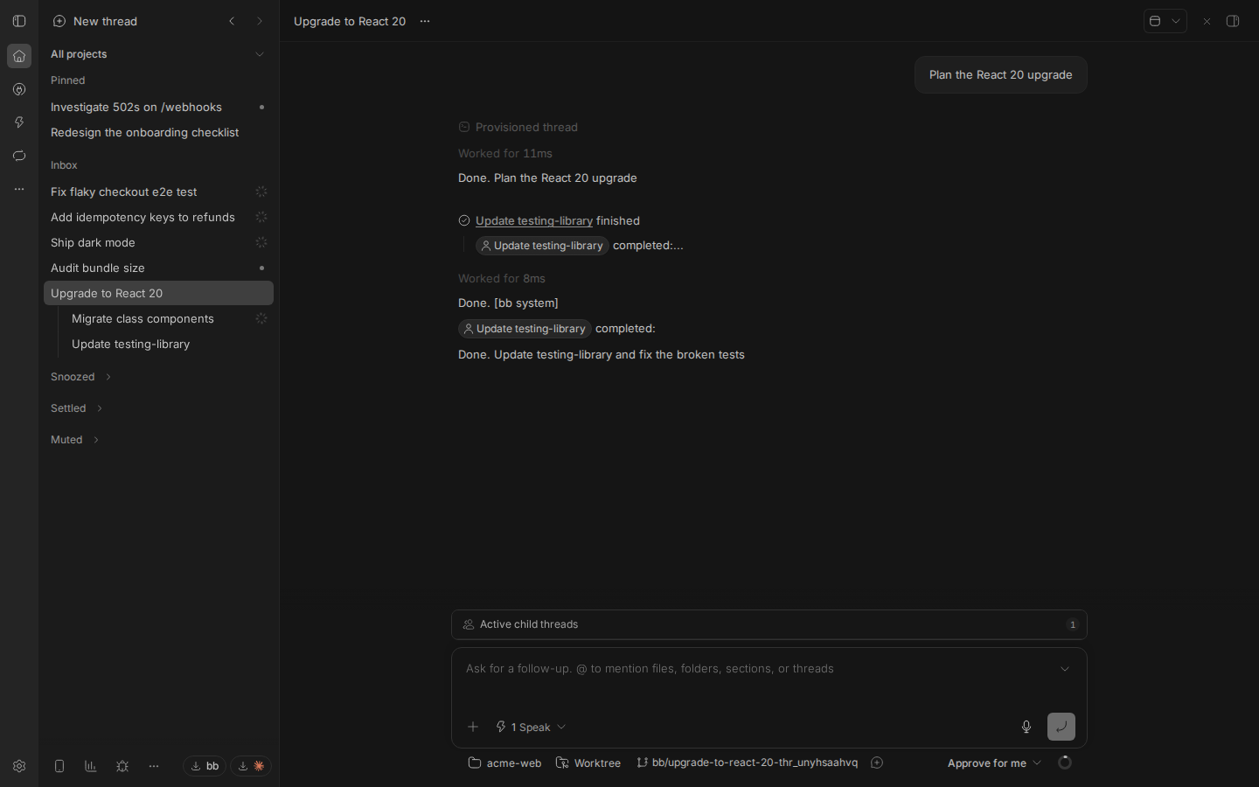Viewport: 1259px width, 787px height.
Task: Click the lightning bolt icon in left rail
Action: pyautogui.click(x=19, y=122)
